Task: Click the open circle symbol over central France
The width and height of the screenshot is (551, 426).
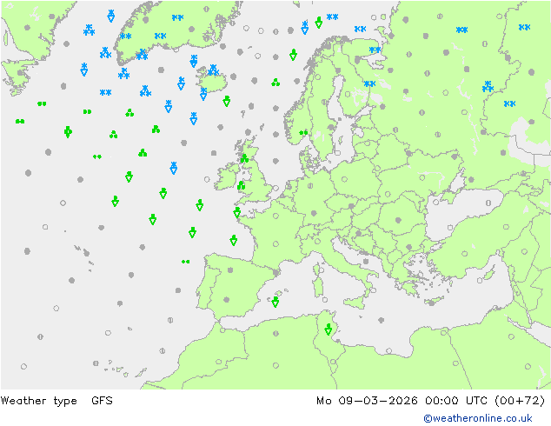Action: [275, 243]
